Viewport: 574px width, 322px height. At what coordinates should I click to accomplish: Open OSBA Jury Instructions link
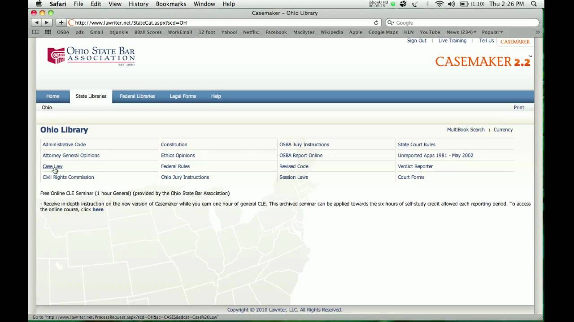(x=304, y=144)
